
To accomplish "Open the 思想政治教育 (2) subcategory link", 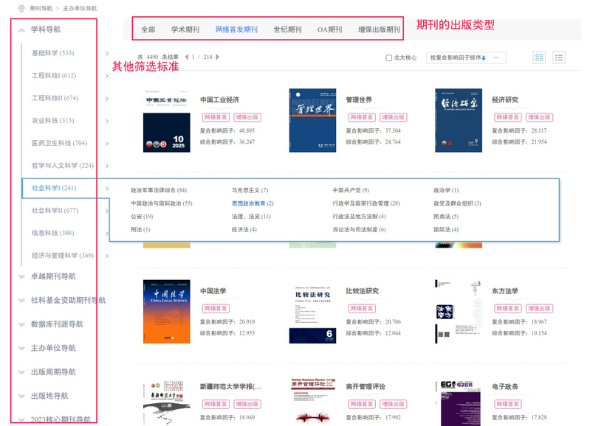I will pyautogui.click(x=253, y=203).
